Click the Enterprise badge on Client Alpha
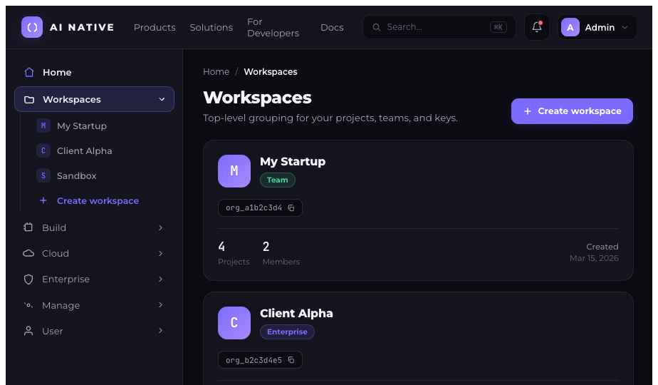The height and width of the screenshot is (385, 658). click(287, 332)
